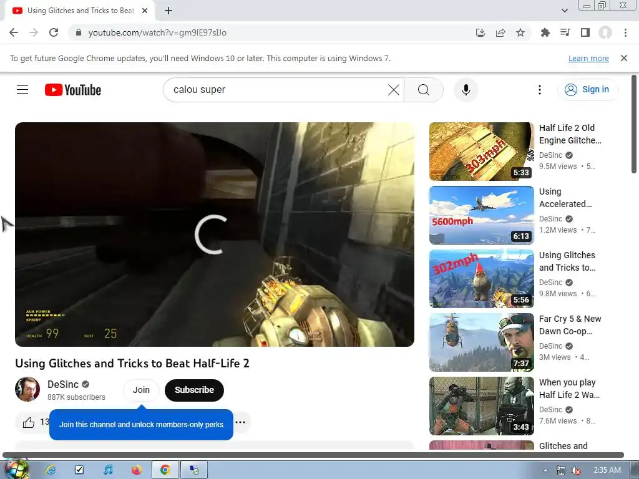Image resolution: width=639 pixels, height=479 pixels.
Task: Close the Using Glitches tab
Action: point(144,11)
